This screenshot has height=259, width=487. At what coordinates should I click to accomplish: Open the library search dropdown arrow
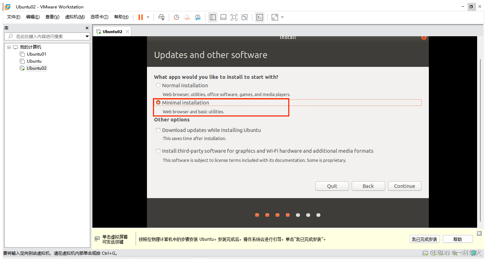87,36
